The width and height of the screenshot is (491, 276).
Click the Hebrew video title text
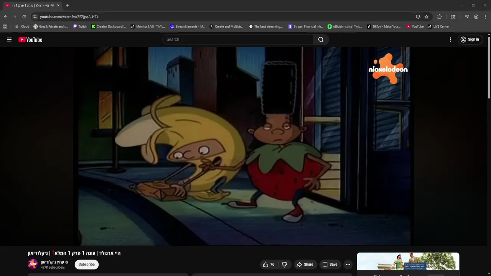(x=74, y=253)
